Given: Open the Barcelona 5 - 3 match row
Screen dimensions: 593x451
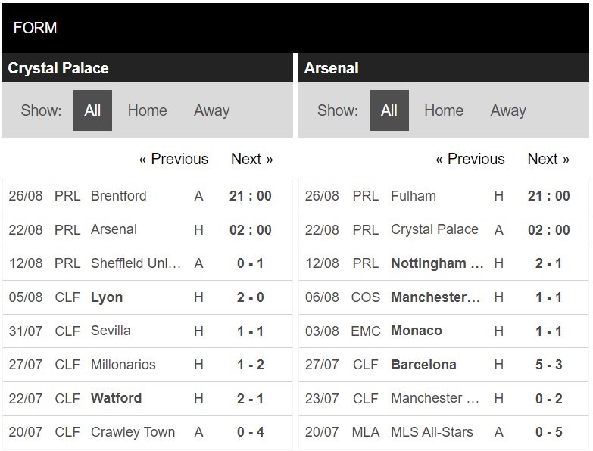Looking at the screenshot, I should pos(444,365).
